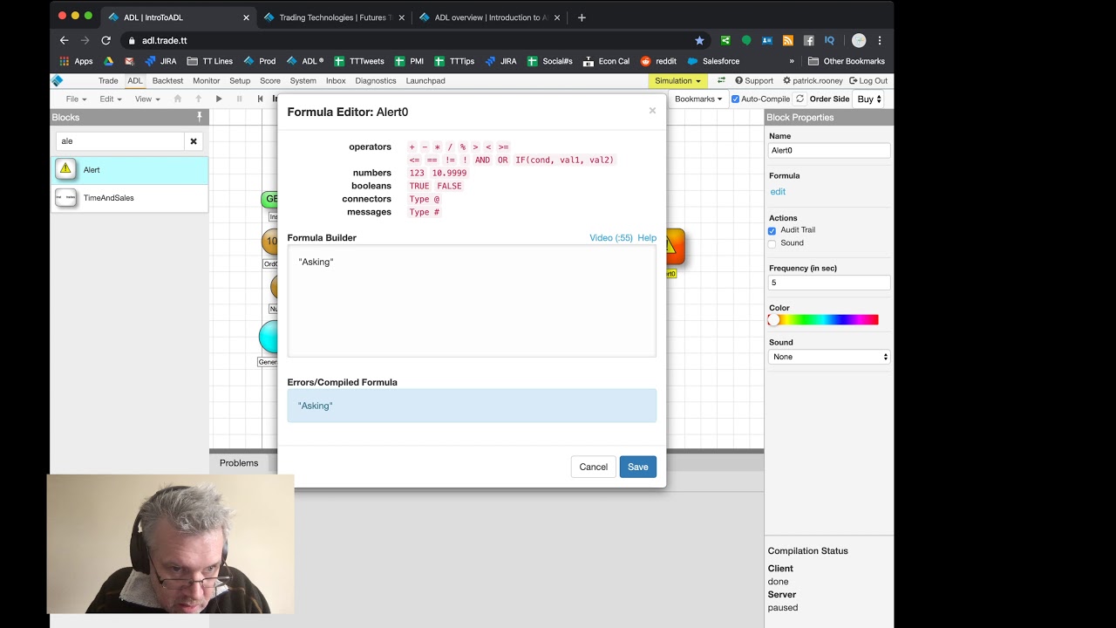Screen dimensions: 1116x628
Task: Open the Salesforce bookmark
Action: (713, 61)
